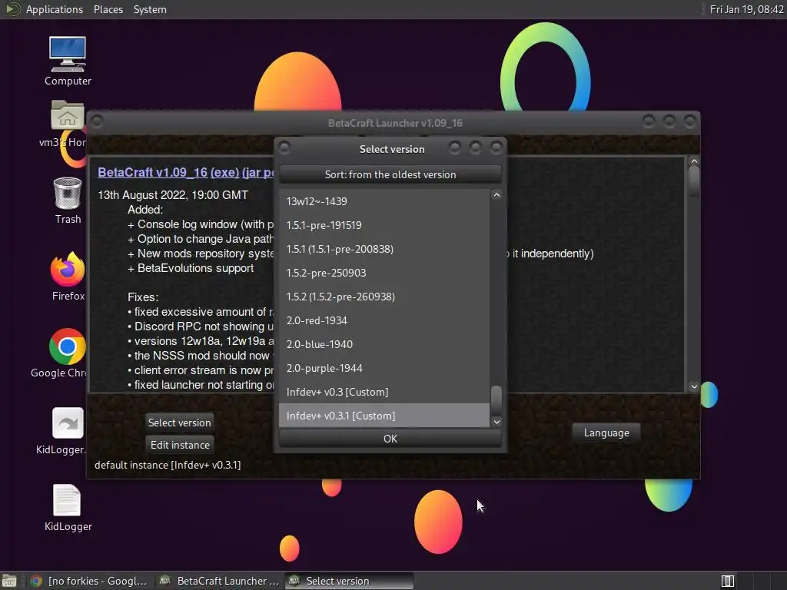Click the changelog scroll-down arrow in the launcher
The width and height of the screenshot is (787, 590).
(x=694, y=386)
